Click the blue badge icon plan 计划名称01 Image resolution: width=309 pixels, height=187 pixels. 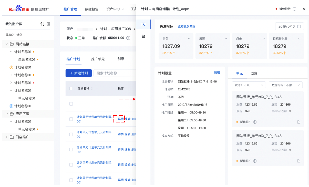pos(11,106)
